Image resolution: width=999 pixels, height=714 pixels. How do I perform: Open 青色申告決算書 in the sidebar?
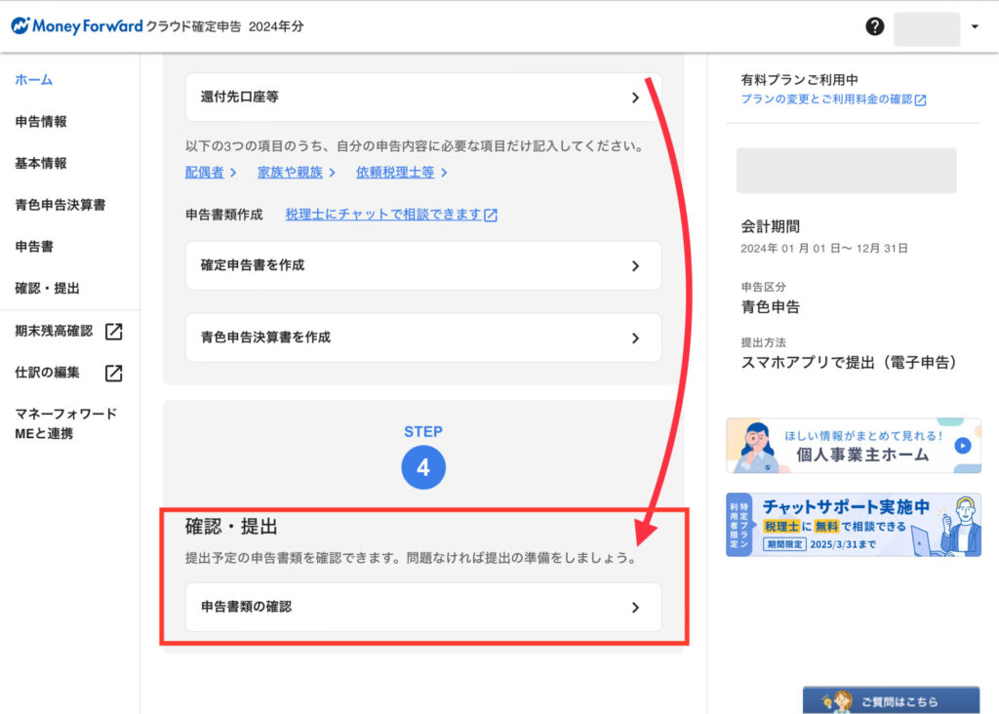60,205
